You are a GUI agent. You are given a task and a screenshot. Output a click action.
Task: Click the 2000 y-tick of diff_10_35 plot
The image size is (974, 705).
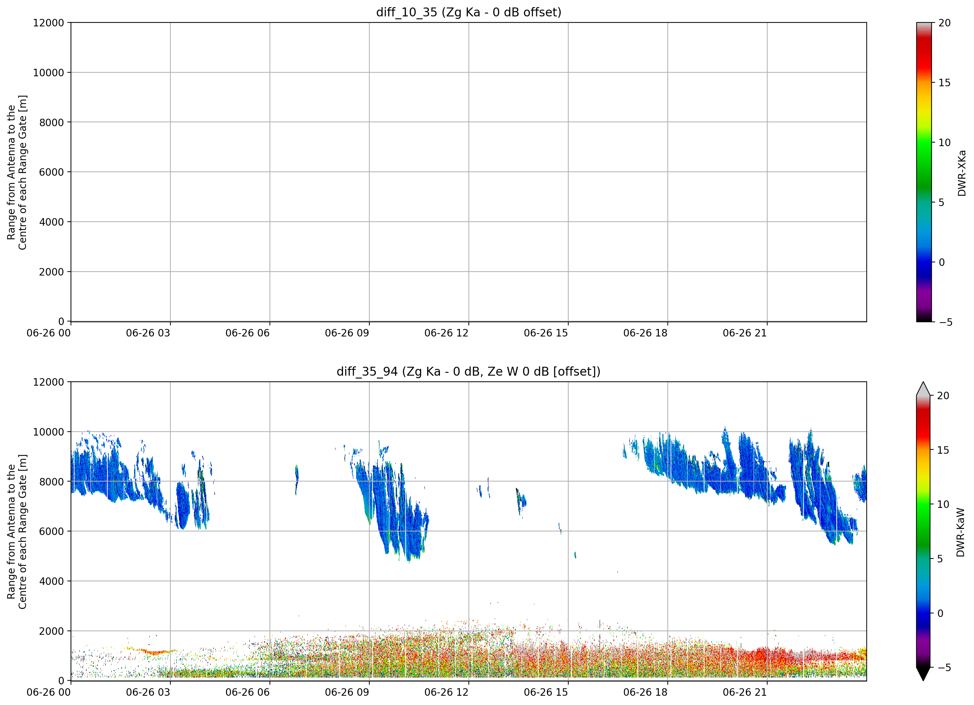52,272
